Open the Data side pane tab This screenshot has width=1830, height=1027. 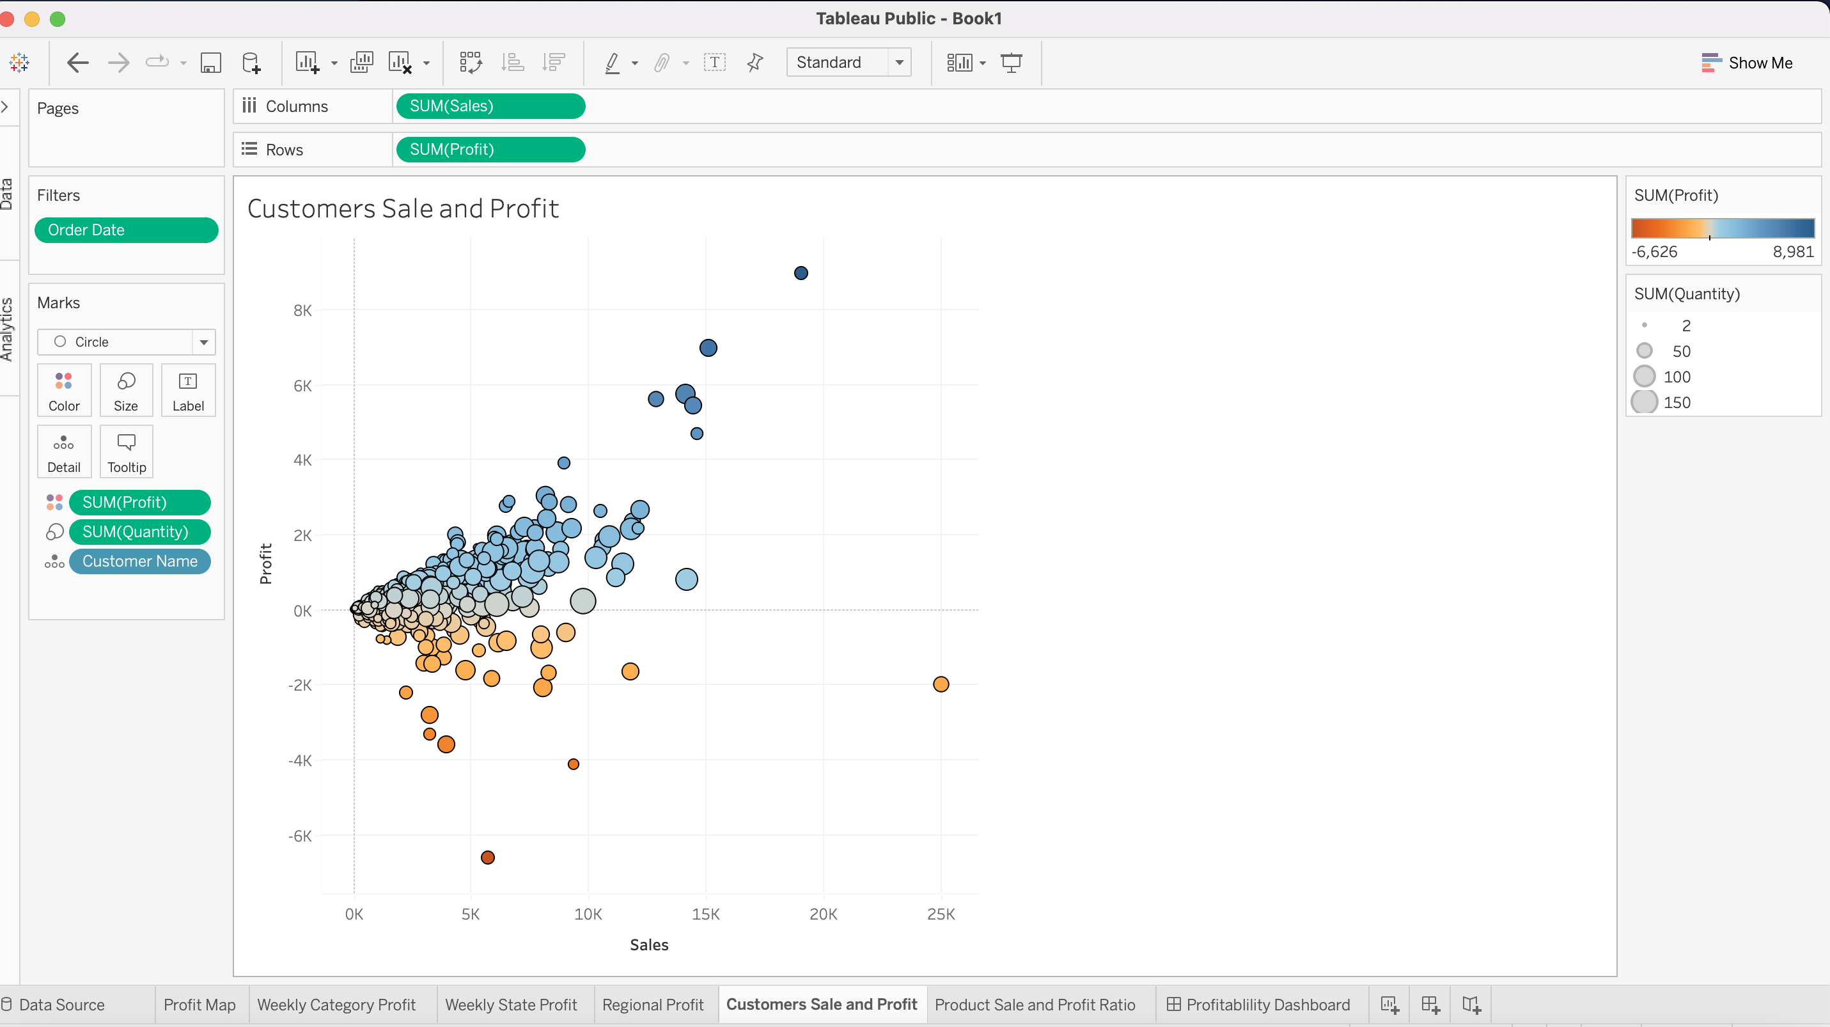(6, 194)
